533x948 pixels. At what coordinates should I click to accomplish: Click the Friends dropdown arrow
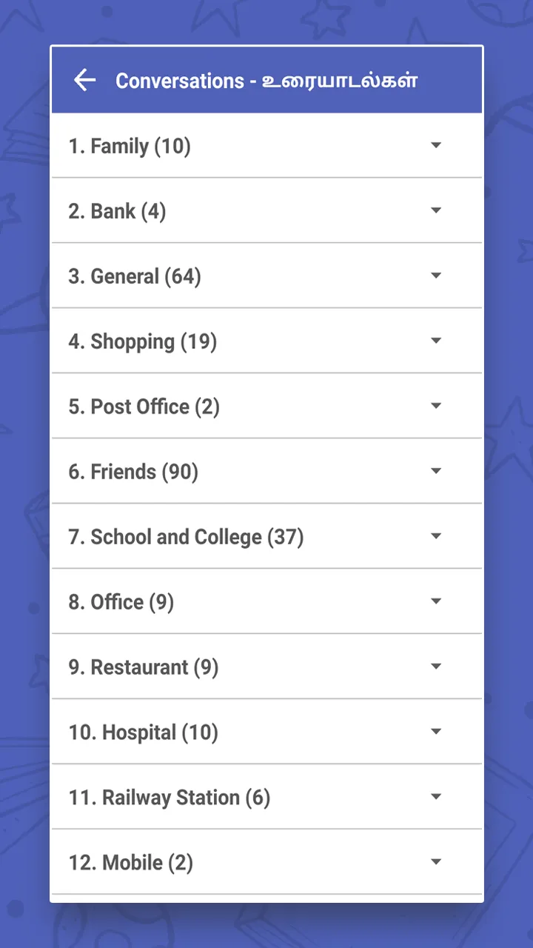pyautogui.click(x=436, y=471)
